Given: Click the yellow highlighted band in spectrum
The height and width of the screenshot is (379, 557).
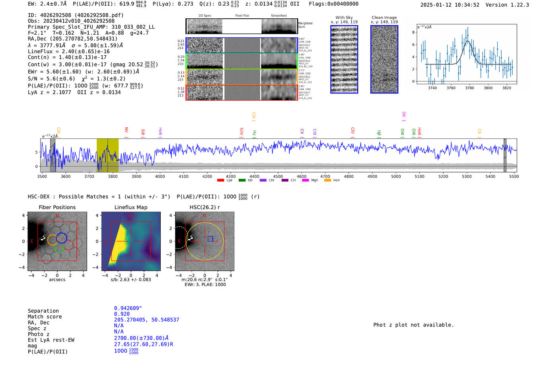Looking at the screenshot, I should pyautogui.click(x=107, y=155).
